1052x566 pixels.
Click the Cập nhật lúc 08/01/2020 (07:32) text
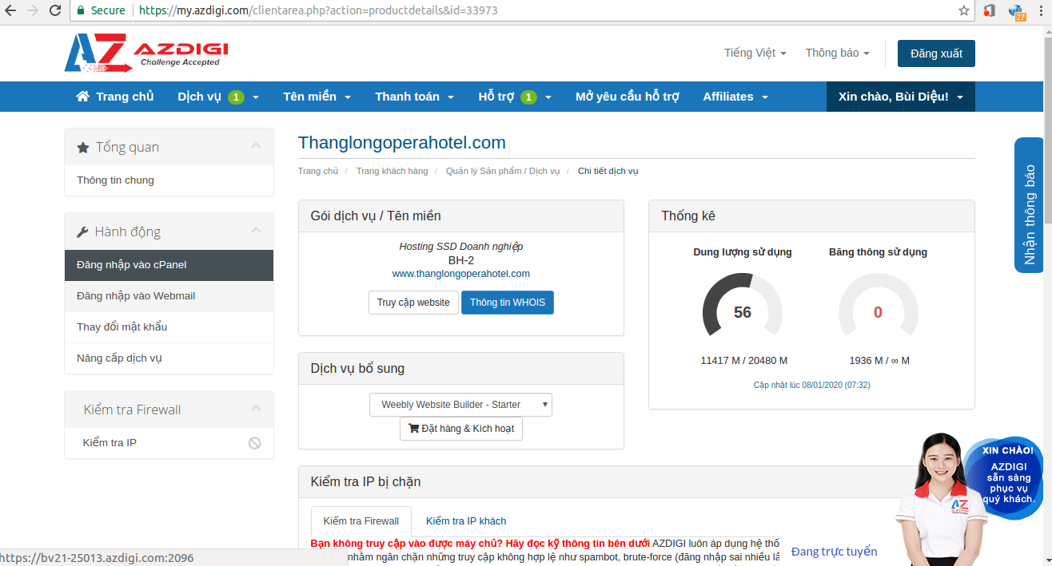coord(812,385)
